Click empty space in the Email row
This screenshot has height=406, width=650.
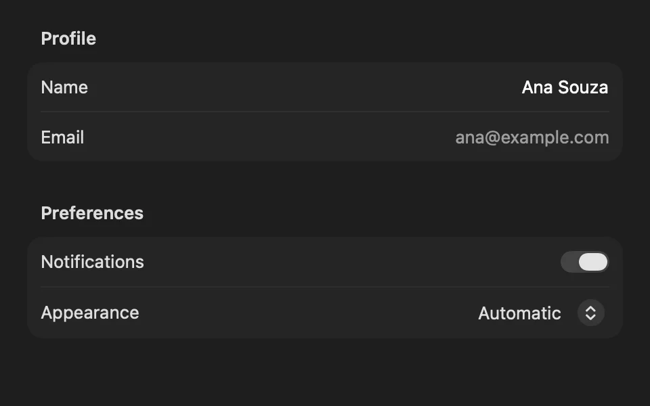coord(269,137)
